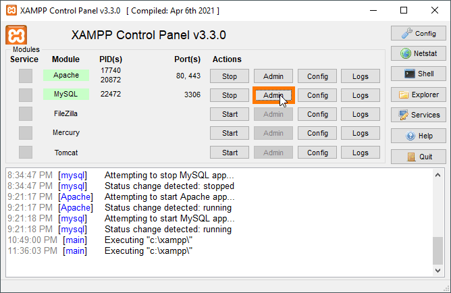Stop the Apache module
Screen dimensions: 451x293
tap(230, 76)
